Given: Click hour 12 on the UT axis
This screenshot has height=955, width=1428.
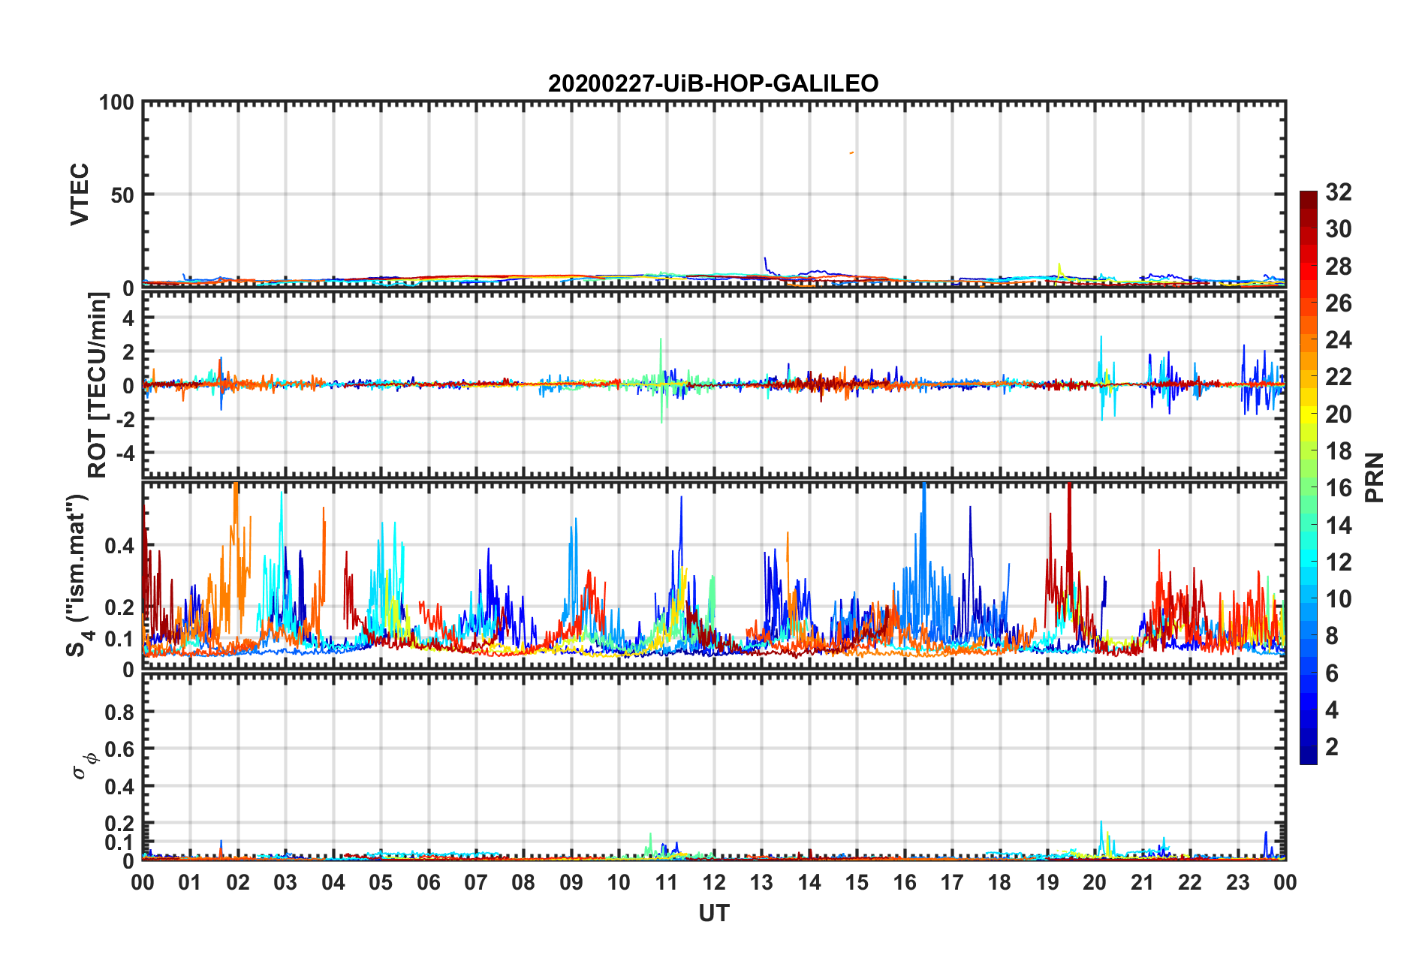Looking at the screenshot, I should [x=714, y=882].
